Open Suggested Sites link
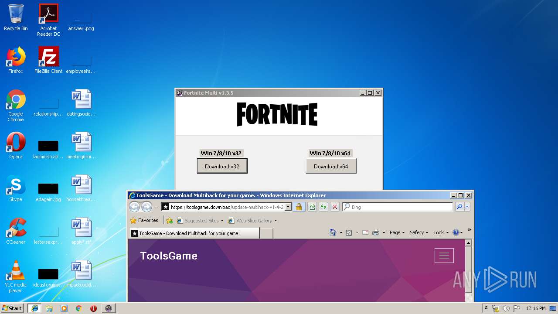Screen dimensions: 558x314 (x=200, y=221)
